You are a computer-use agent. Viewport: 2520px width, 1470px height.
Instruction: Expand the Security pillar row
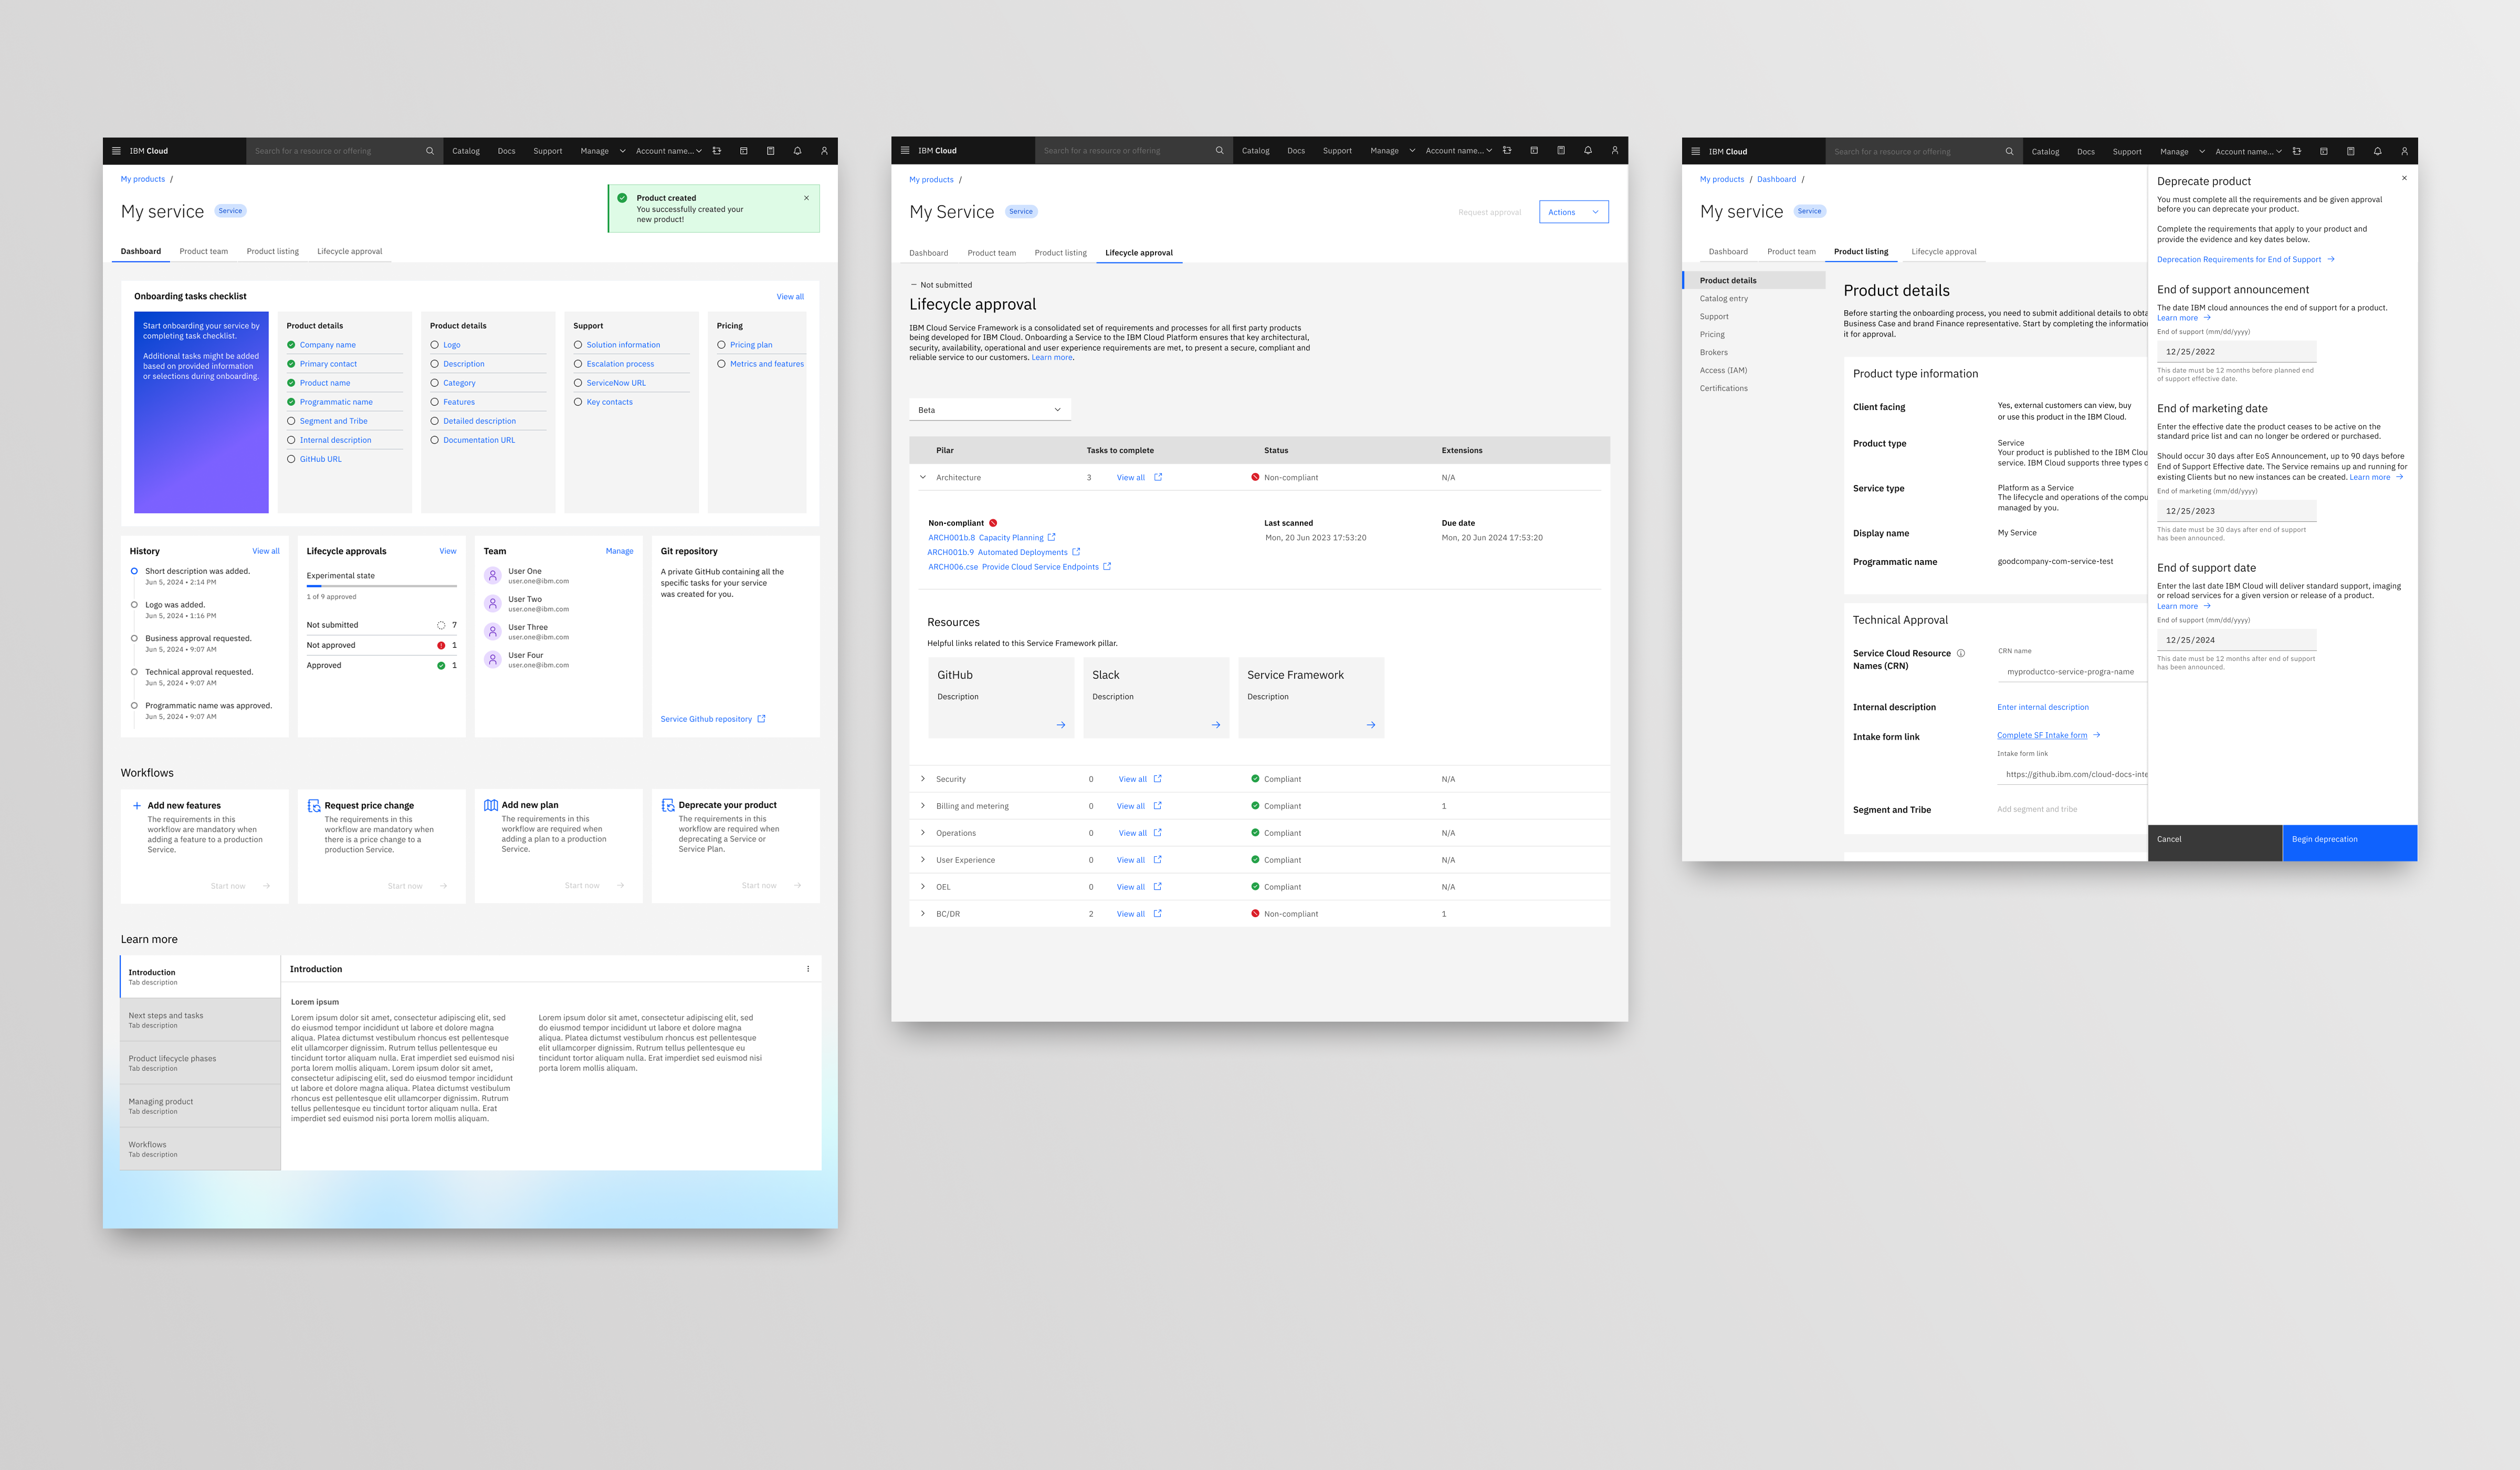coord(923,778)
